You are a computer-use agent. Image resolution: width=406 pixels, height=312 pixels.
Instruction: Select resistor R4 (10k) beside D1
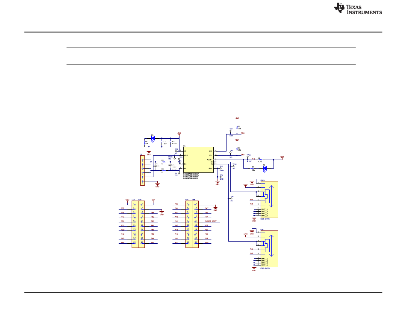click(x=145, y=142)
